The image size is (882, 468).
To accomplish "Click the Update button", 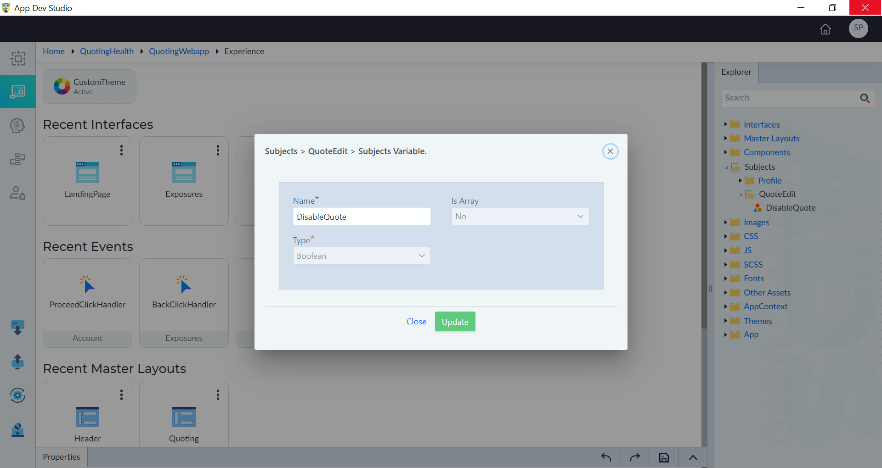I will coord(455,322).
